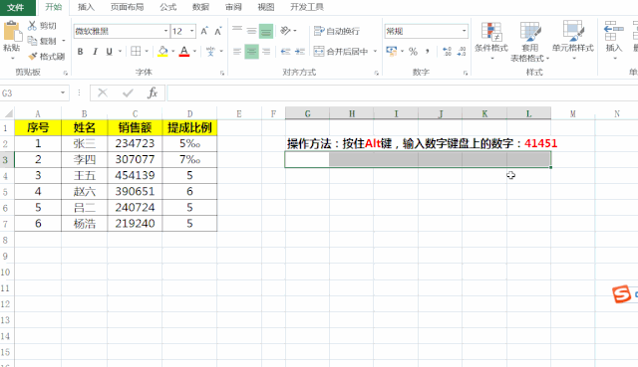
Task: Click the fx insert function icon
Action: 153,92
